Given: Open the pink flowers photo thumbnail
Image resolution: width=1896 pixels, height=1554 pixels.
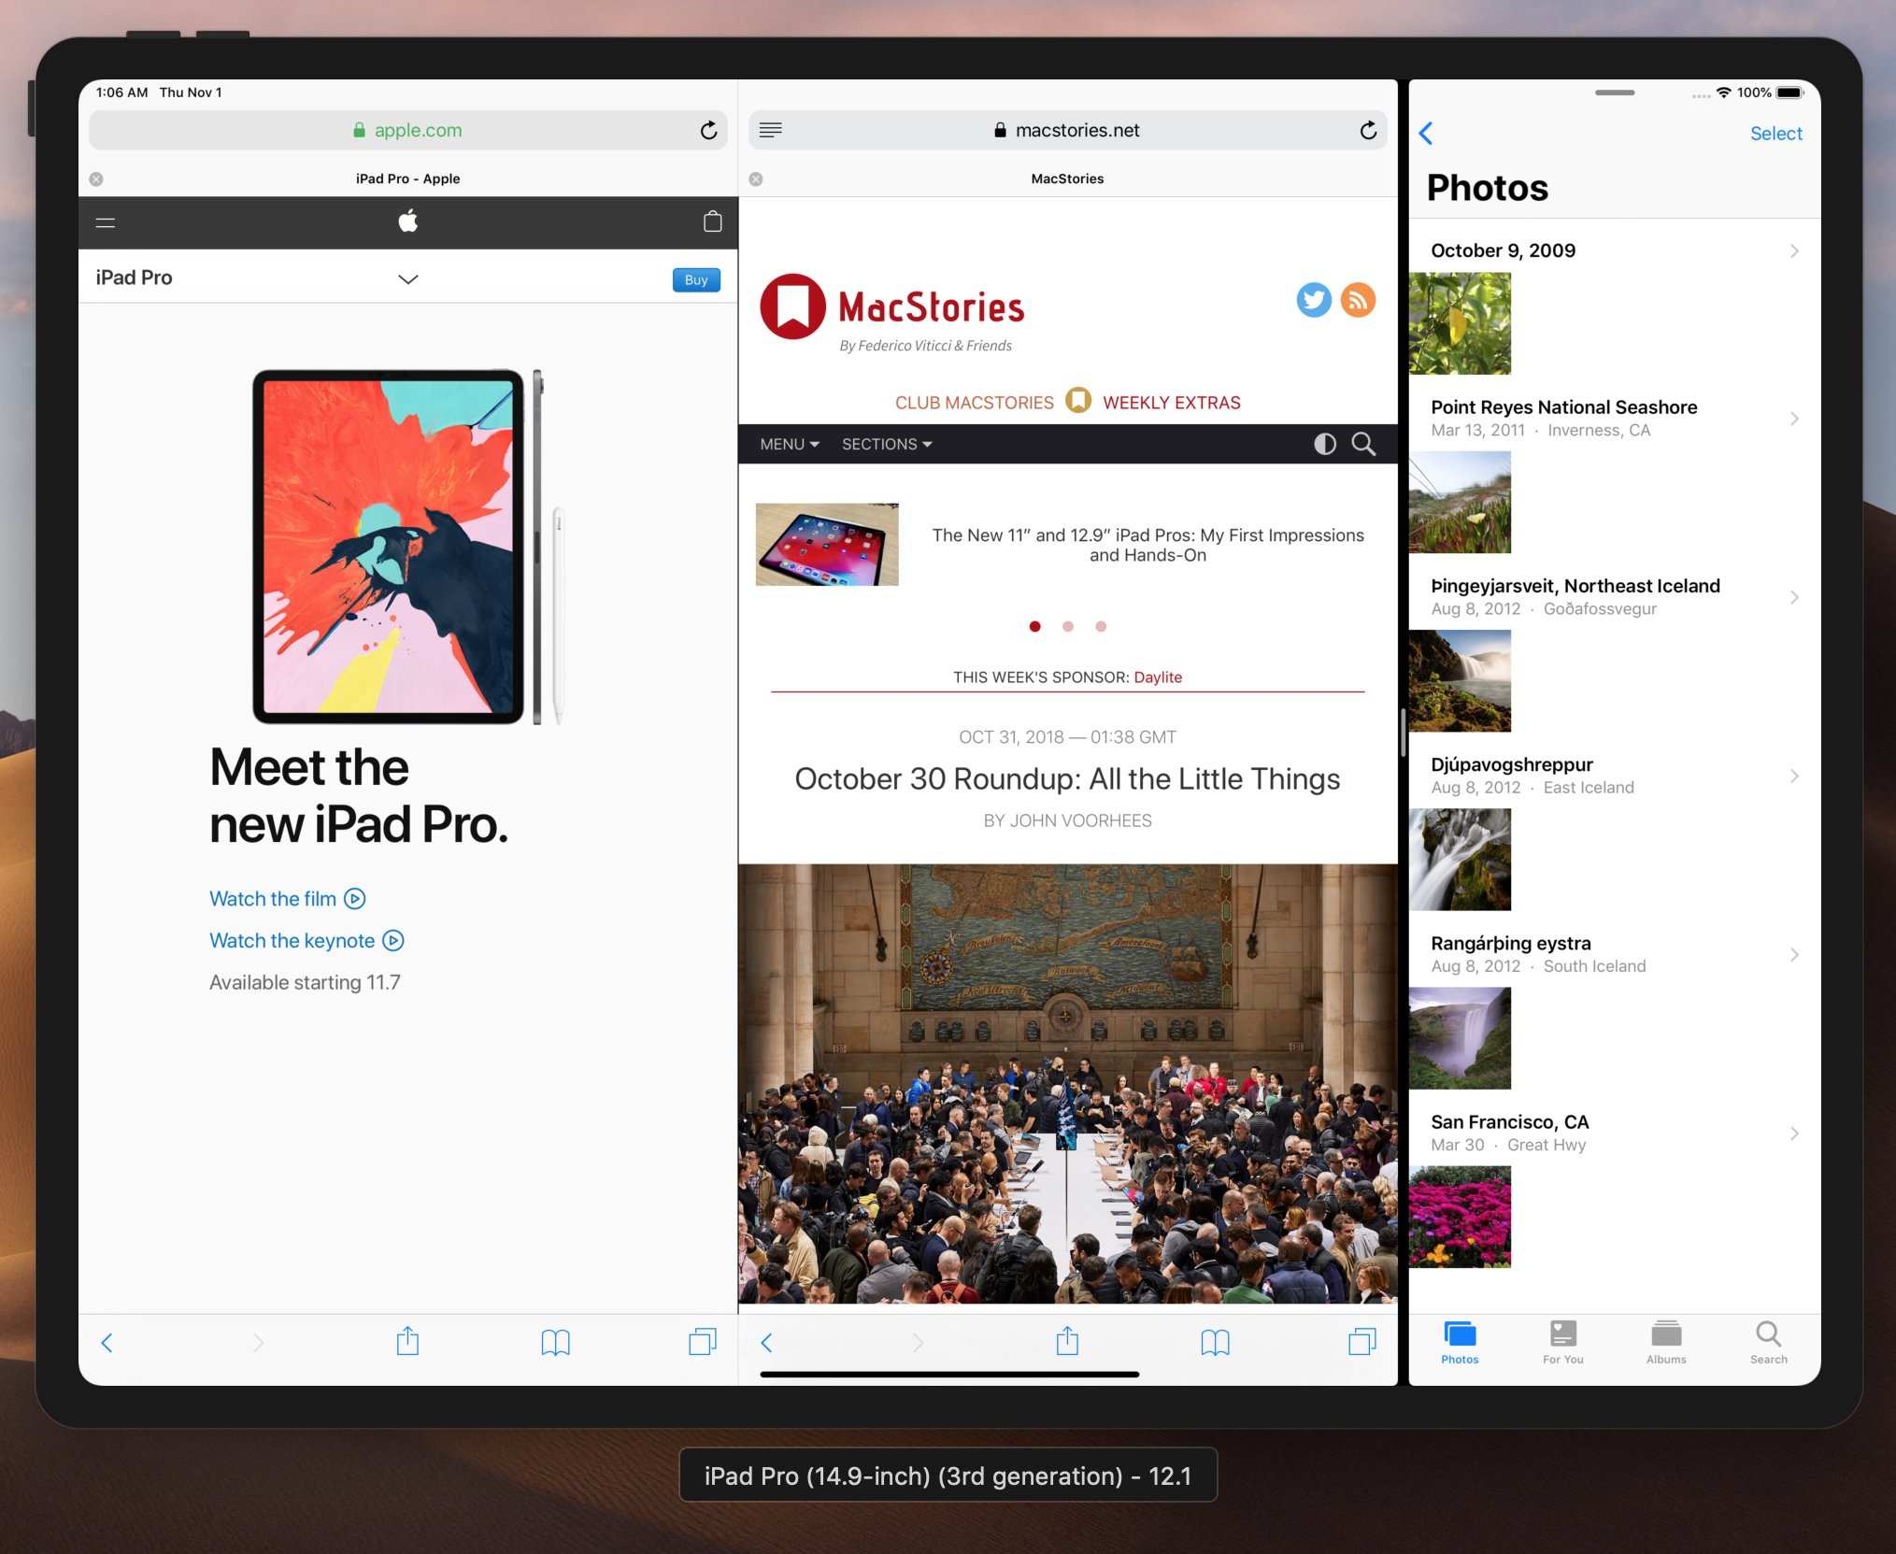Looking at the screenshot, I should 1460,1217.
